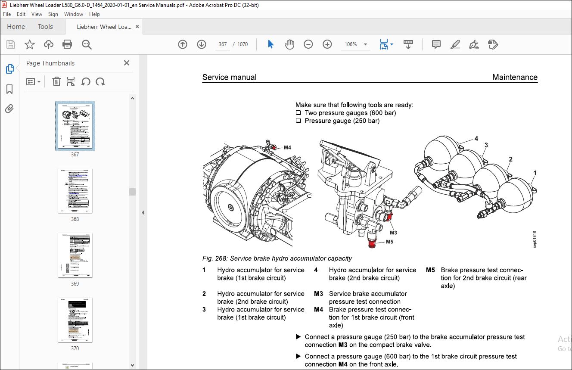Delete selected page with trash icon
The image size is (572, 370).
click(56, 81)
